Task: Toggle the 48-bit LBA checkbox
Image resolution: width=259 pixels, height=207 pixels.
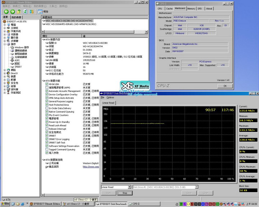Action: click(47, 84)
